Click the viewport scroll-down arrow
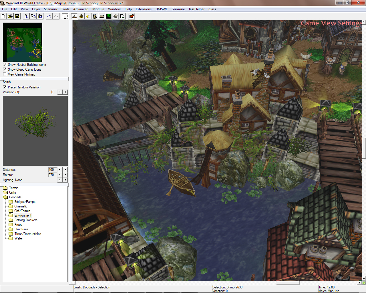The height and width of the screenshot is (293, 366). [x=364, y=279]
